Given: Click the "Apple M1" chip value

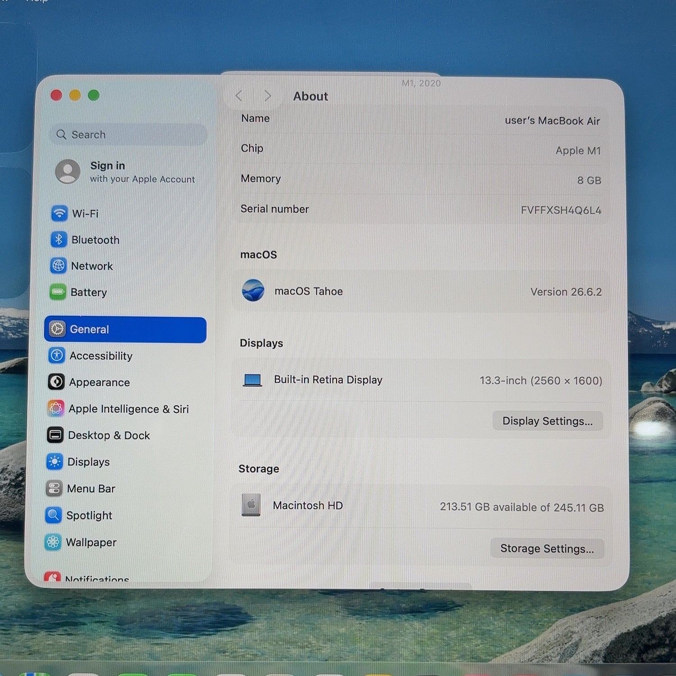Looking at the screenshot, I should pos(578,151).
